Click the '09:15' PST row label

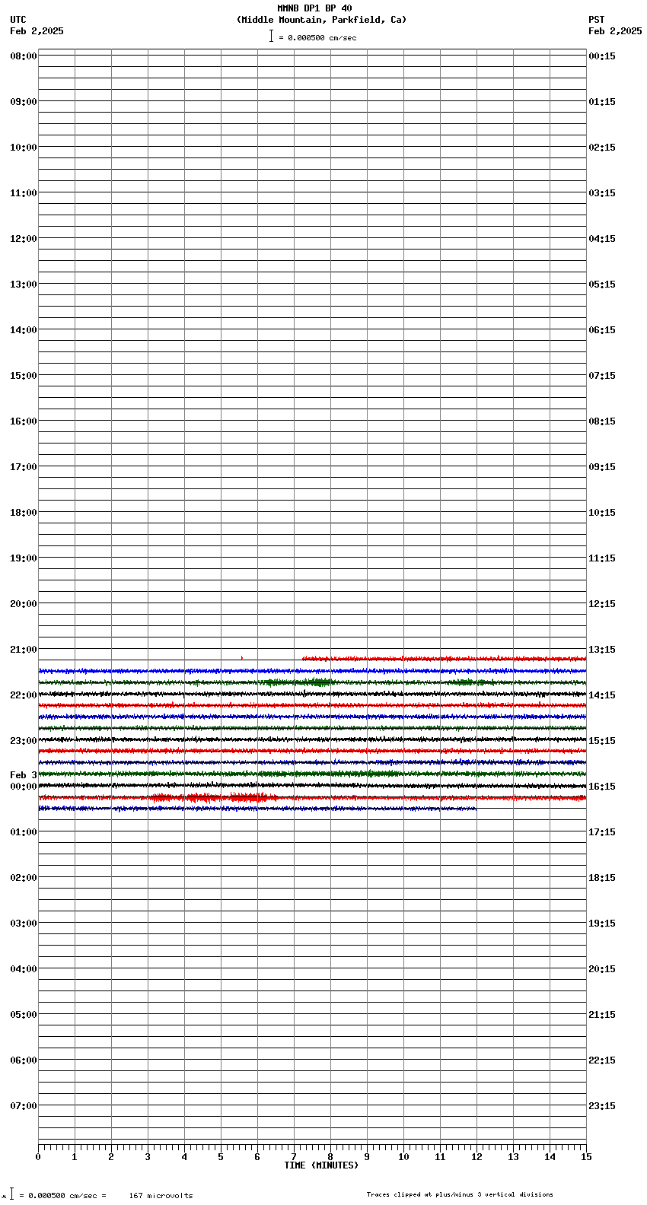pos(602,467)
